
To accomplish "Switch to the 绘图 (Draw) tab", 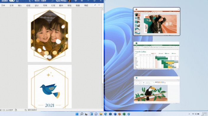I will click(x=28, y=5).
